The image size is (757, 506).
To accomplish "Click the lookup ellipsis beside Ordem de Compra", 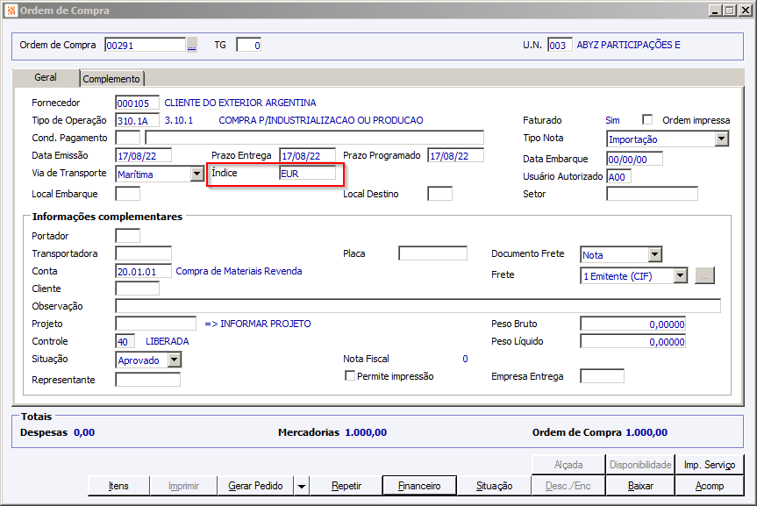I will tap(192, 45).
